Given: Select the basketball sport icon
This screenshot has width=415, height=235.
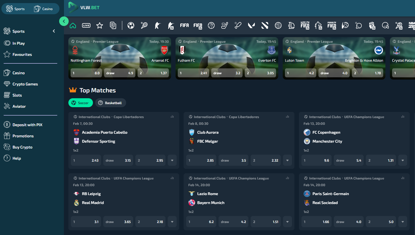Looking at the screenshot, I should 211,25.
